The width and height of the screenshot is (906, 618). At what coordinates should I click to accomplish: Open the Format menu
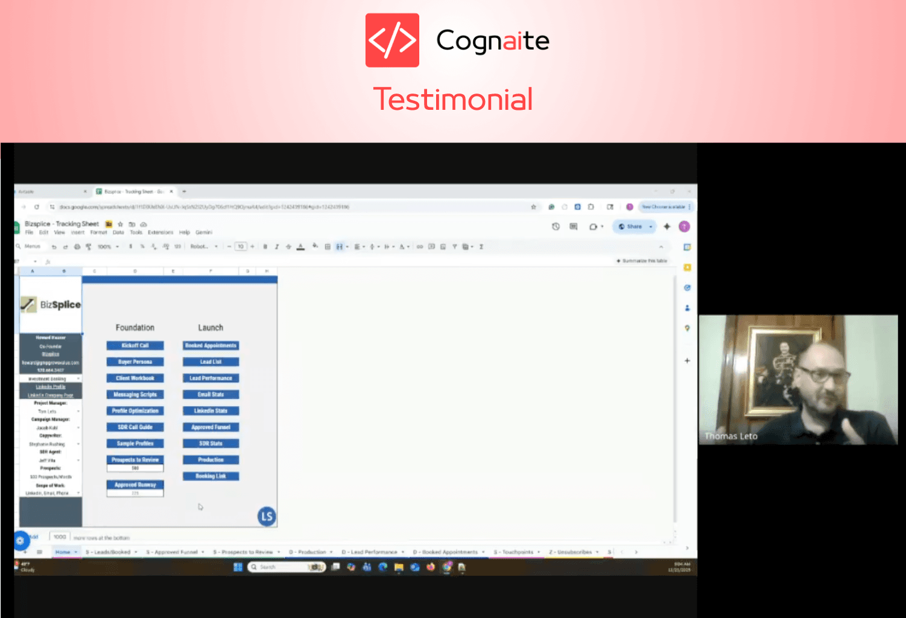tap(98, 232)
